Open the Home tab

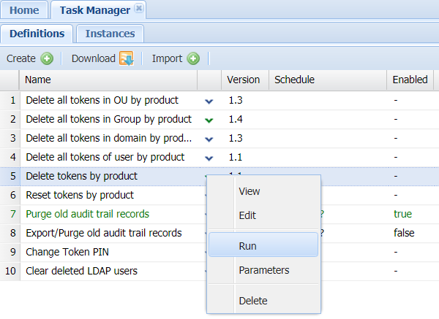coord(24,10)
